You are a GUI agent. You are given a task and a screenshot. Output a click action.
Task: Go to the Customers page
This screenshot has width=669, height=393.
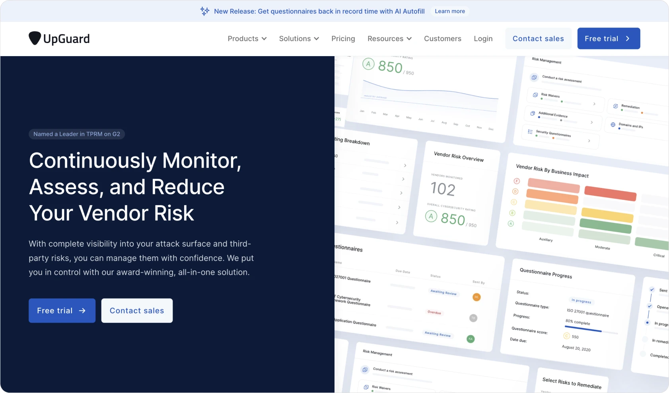tap(442, 39)
